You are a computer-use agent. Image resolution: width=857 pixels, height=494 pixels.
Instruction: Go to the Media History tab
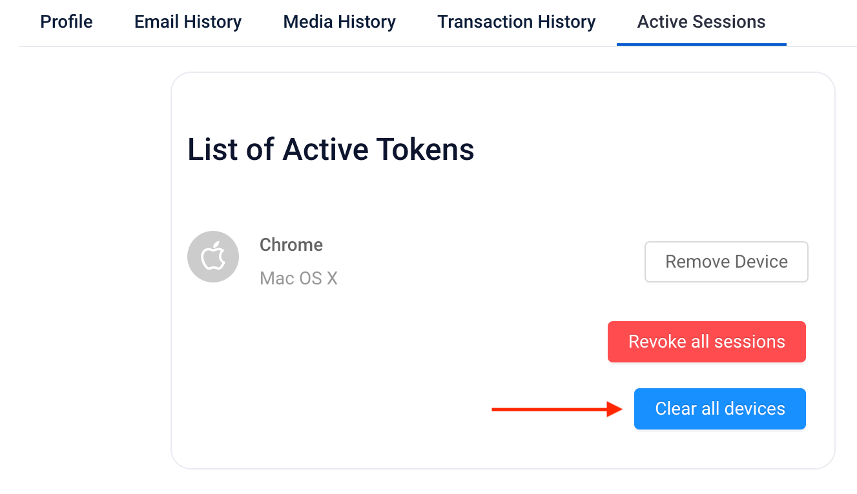tap(340, 22)
